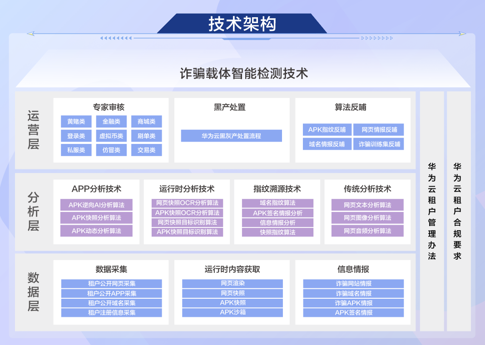Image resolution: width=485 pixels, height=345 pixels.
Task: Click the 专家审核 heading
Action: point(109,107)
